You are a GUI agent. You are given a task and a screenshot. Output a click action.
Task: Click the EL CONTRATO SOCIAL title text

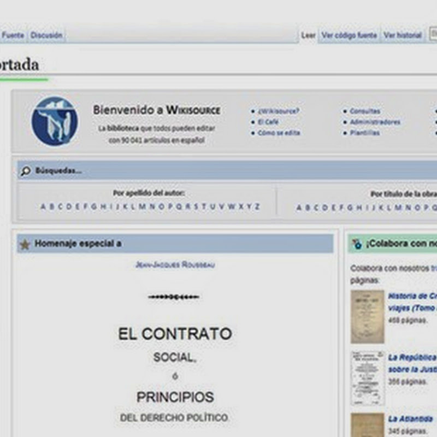175,345
